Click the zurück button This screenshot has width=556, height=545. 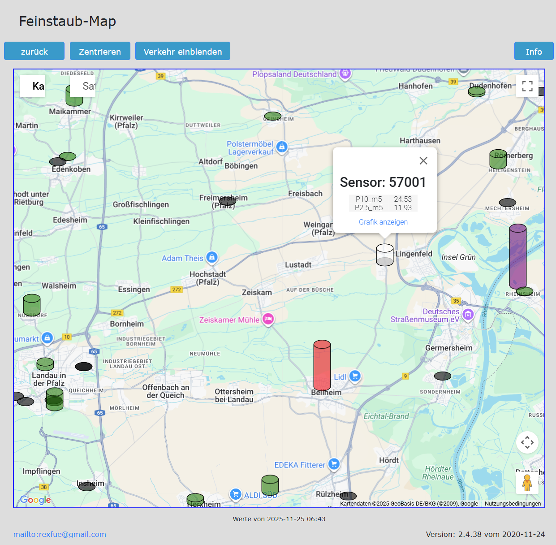(34, 52)
